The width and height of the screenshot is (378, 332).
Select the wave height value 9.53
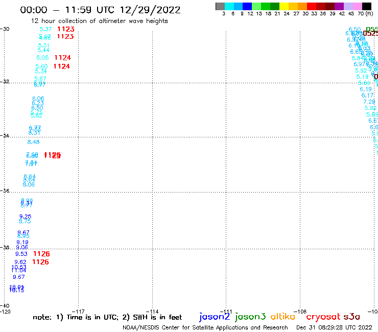tap(21, 254)
